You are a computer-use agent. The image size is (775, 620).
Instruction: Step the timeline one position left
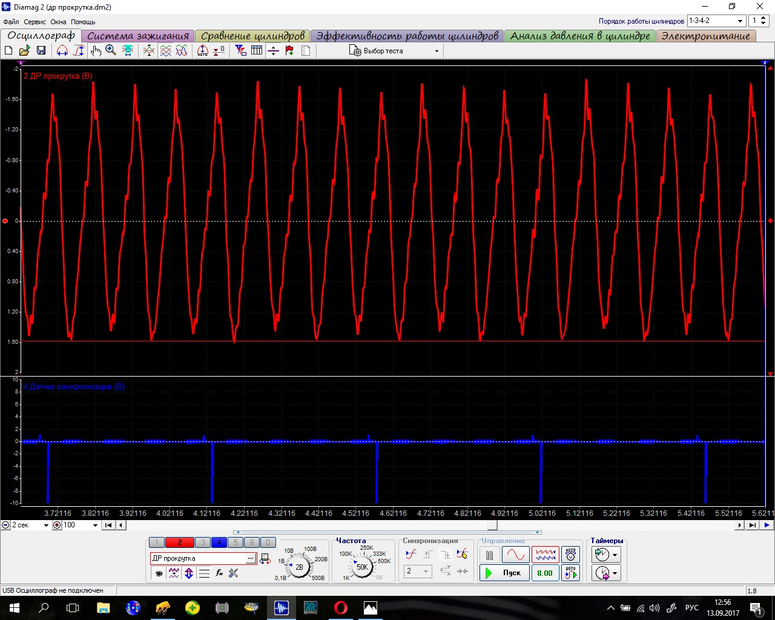click(121, 525)
